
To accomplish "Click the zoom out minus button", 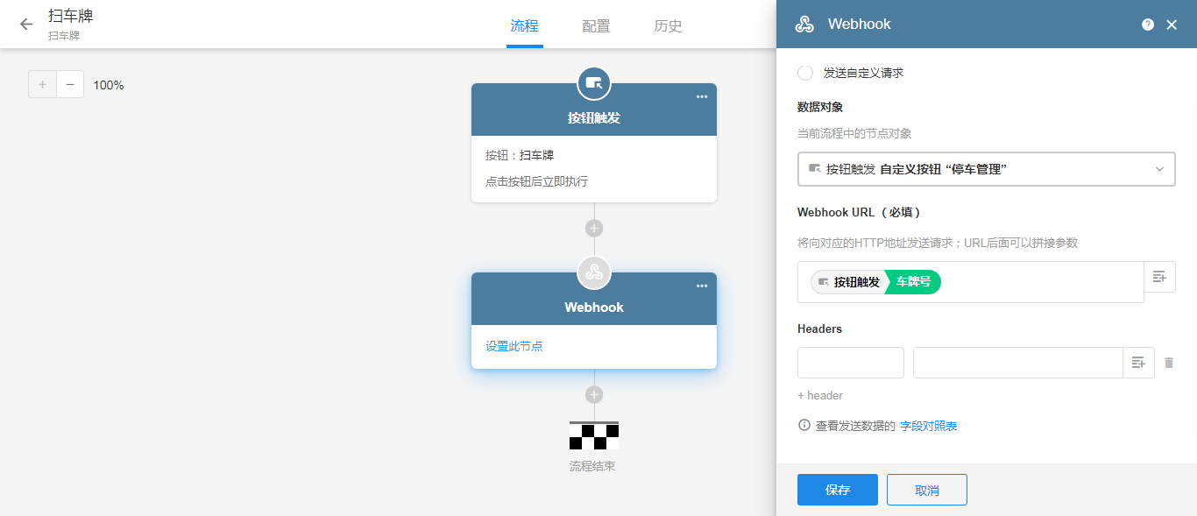I will tap(70, 84).
